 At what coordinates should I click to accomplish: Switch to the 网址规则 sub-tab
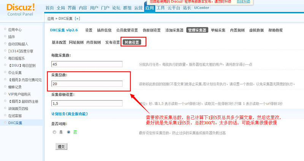coord(76,42)
